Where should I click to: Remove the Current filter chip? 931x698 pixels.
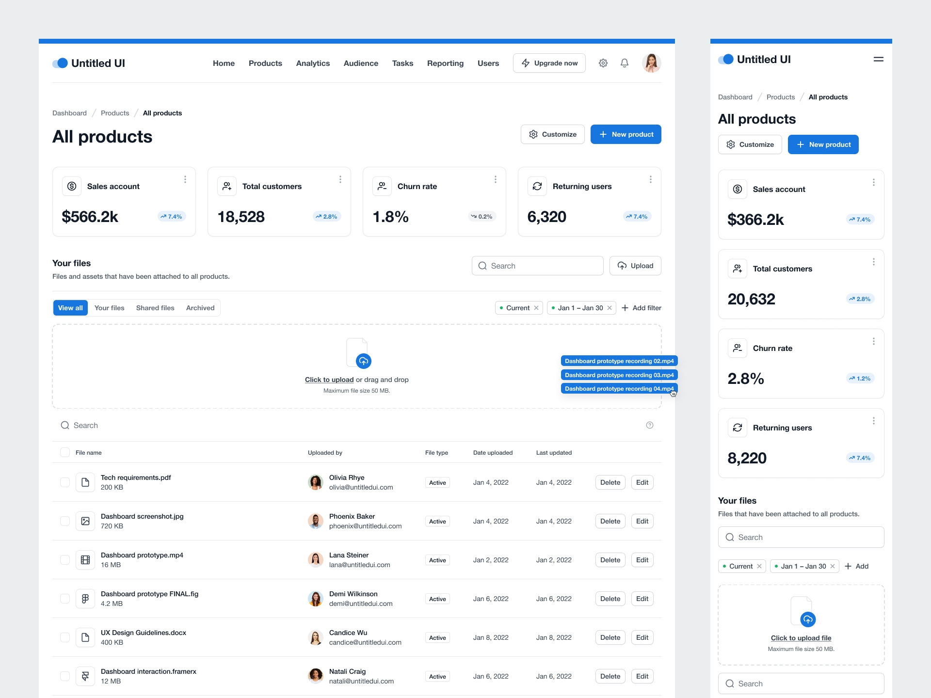coord(536,308)
